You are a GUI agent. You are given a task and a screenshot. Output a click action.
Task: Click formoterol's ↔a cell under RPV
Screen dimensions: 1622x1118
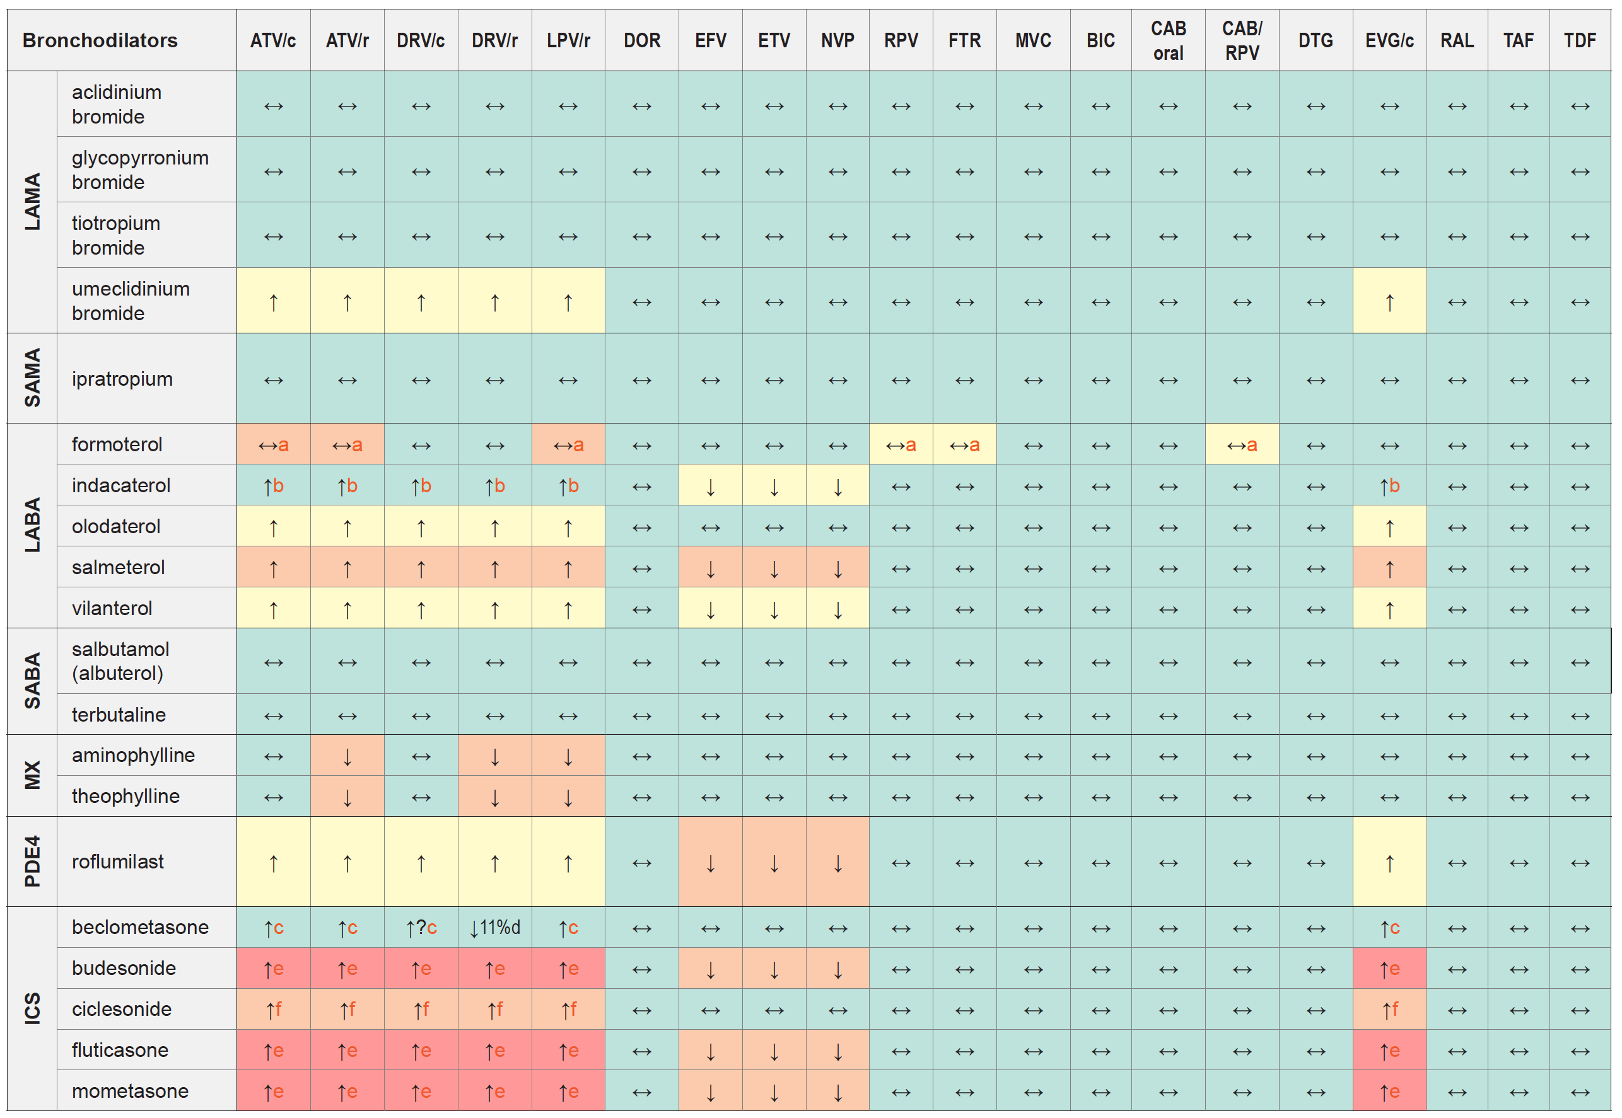pyautogui.click(x=901, y=444)
